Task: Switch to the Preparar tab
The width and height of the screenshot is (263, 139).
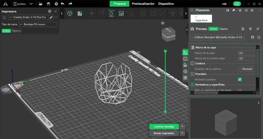Action: point(119,4)
